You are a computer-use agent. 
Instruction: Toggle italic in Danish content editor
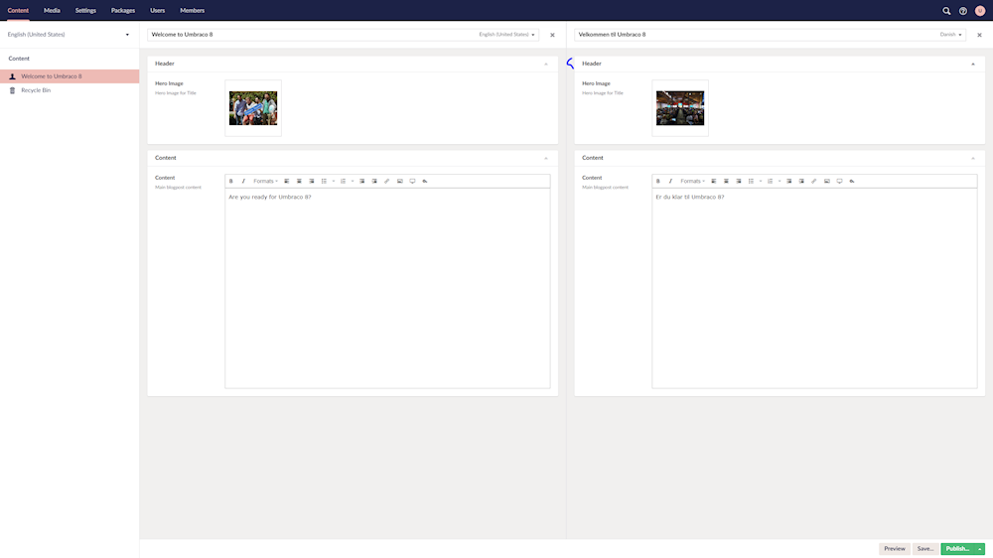coord(670,181)
